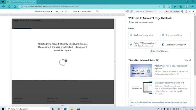Open the browser home page icon
This screenshot has height=110, width=196.
[15, 6]
